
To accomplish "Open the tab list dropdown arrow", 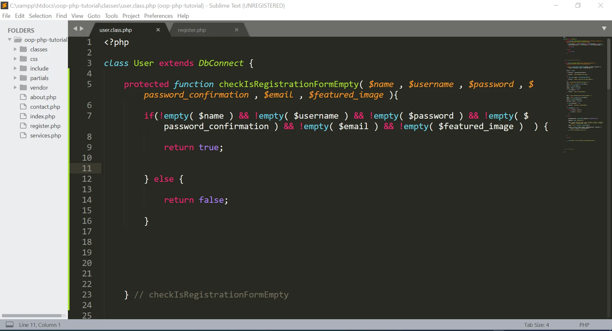I will [x=604, y=28].
